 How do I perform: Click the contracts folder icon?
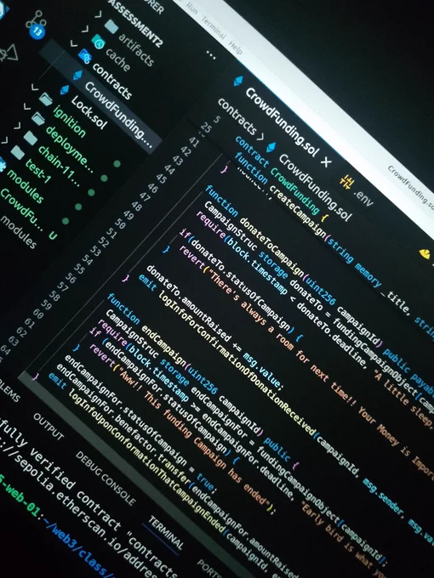click(85, 57)
